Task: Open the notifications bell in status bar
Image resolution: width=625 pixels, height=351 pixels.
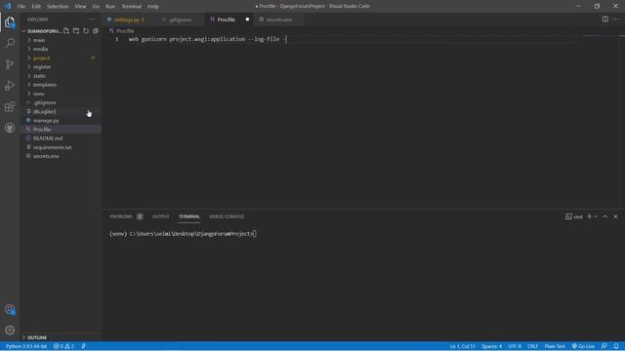Action: pos(616,346)
